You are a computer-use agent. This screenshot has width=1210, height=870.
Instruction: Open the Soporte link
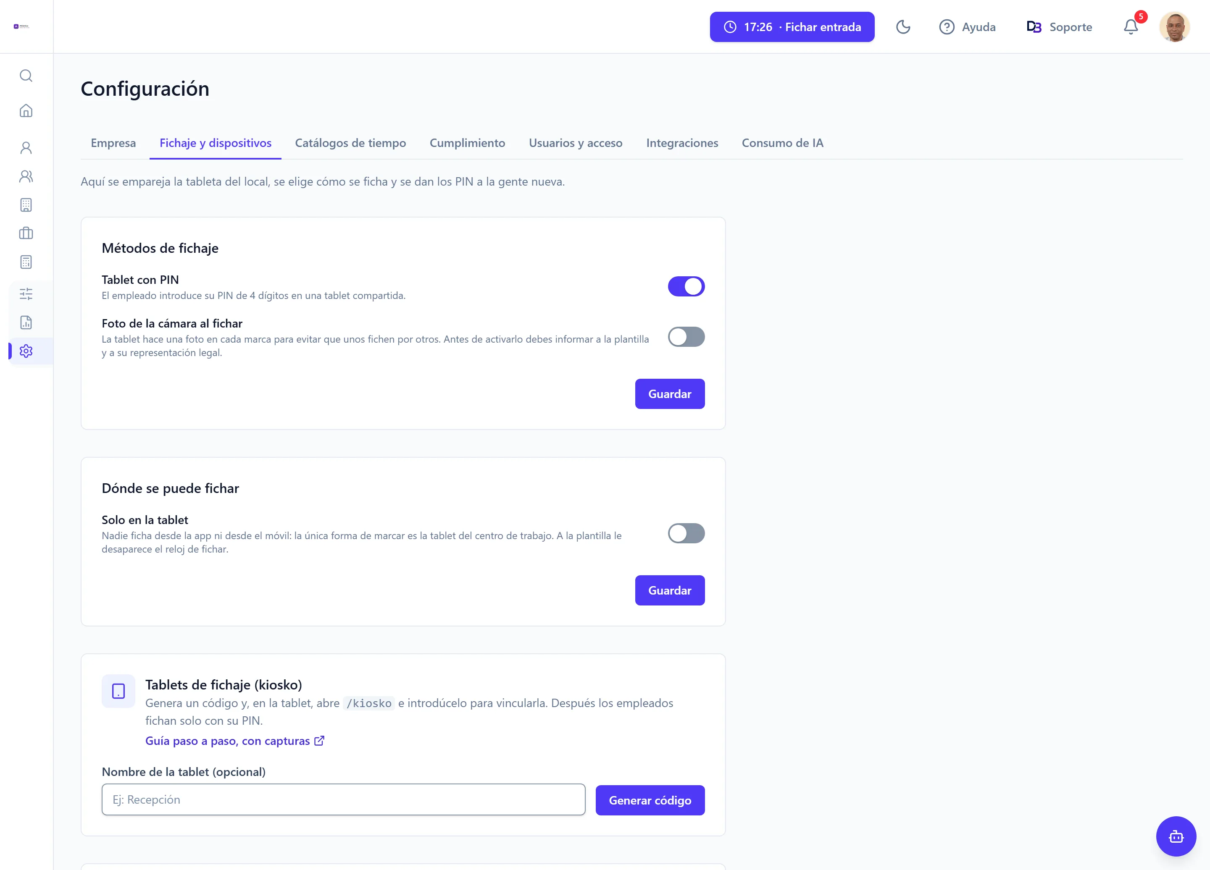(1059, 26)
